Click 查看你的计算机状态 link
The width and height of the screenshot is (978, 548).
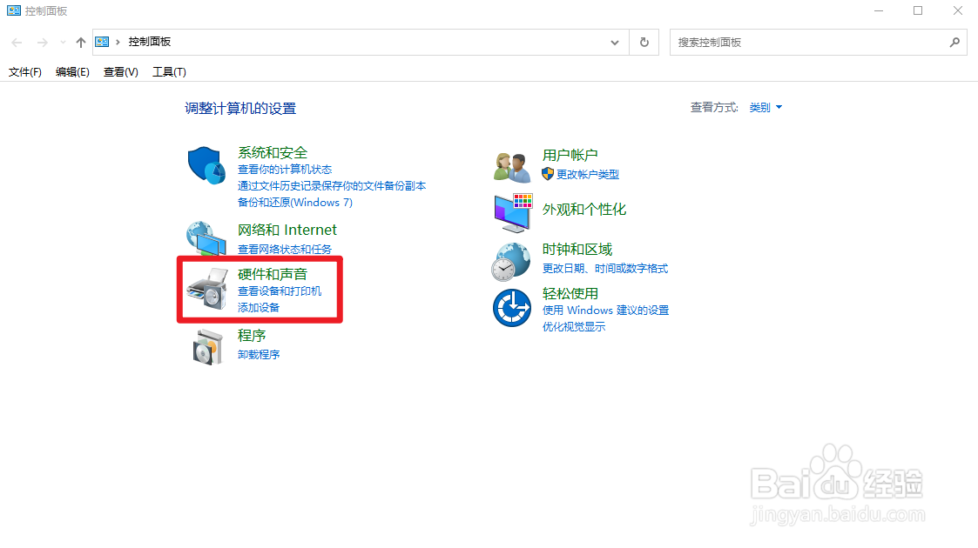point(285,170)
